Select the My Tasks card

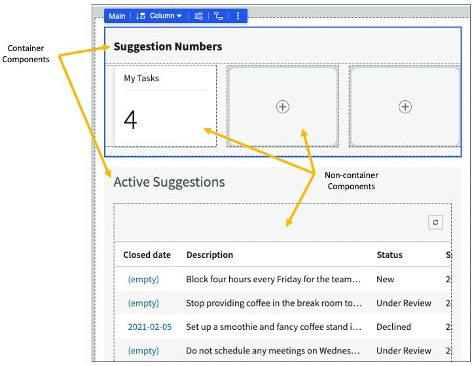coord(166,106)
